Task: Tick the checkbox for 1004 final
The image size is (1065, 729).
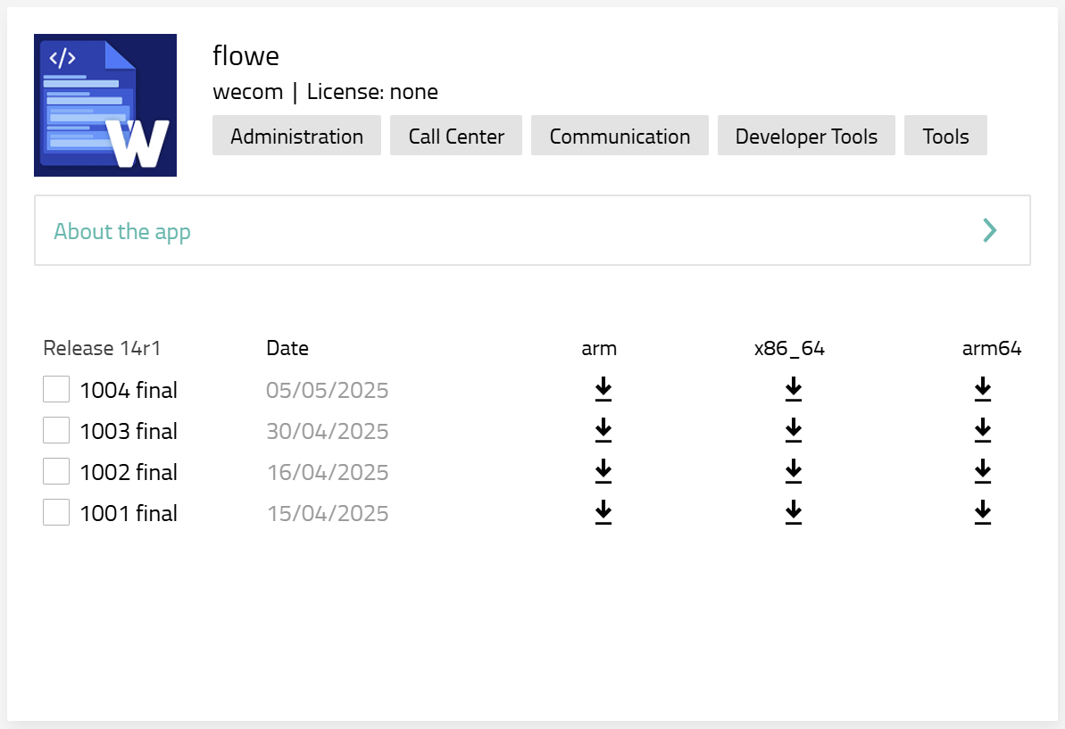Action: point(56,390)
